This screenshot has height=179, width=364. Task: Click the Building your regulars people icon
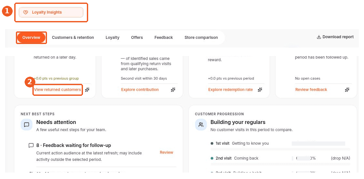click(x=201, y=125)
